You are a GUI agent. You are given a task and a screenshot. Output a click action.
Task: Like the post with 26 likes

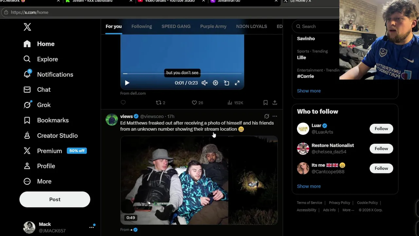point(197,103)
